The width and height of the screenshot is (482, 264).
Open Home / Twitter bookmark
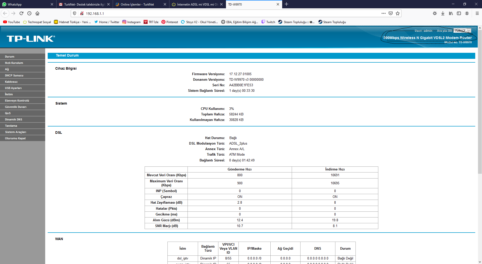107,22
